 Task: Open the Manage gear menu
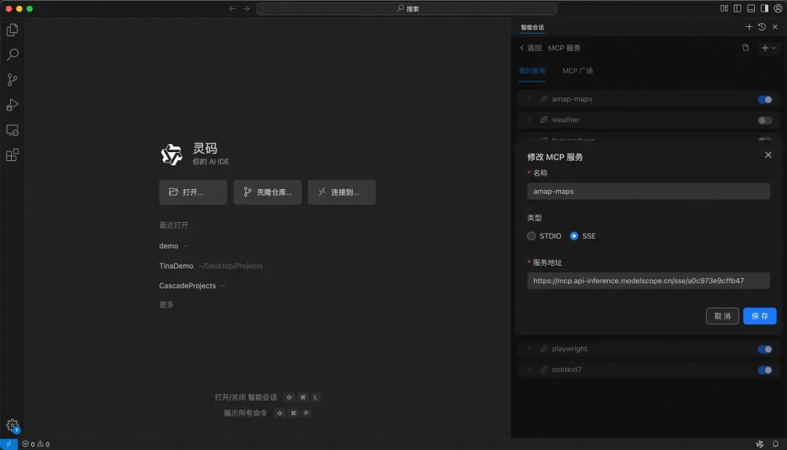click(x=12, y=426)
